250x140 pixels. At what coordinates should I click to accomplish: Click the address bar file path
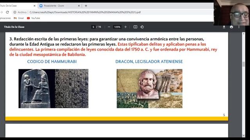(85, 12)
